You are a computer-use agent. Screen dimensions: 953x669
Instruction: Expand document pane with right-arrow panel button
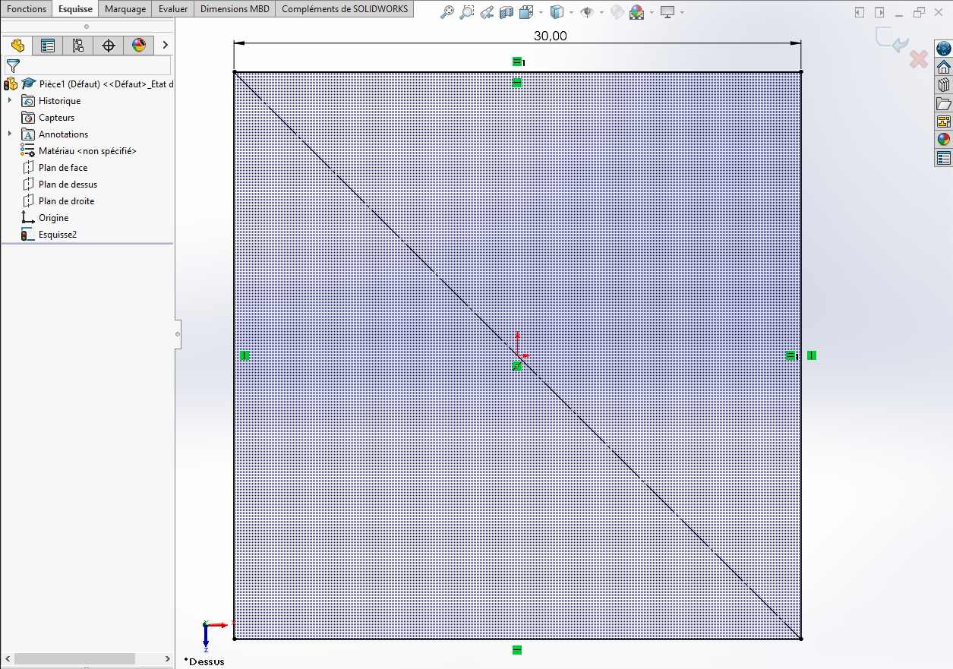click(879, 12)
